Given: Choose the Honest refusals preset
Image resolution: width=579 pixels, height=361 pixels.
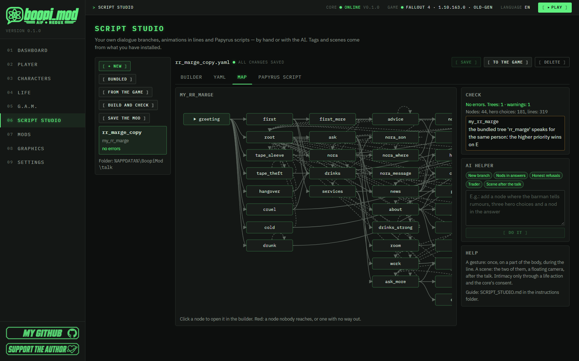Looking at the screenshot, I should pyautogui.click(x=546, y=175).
